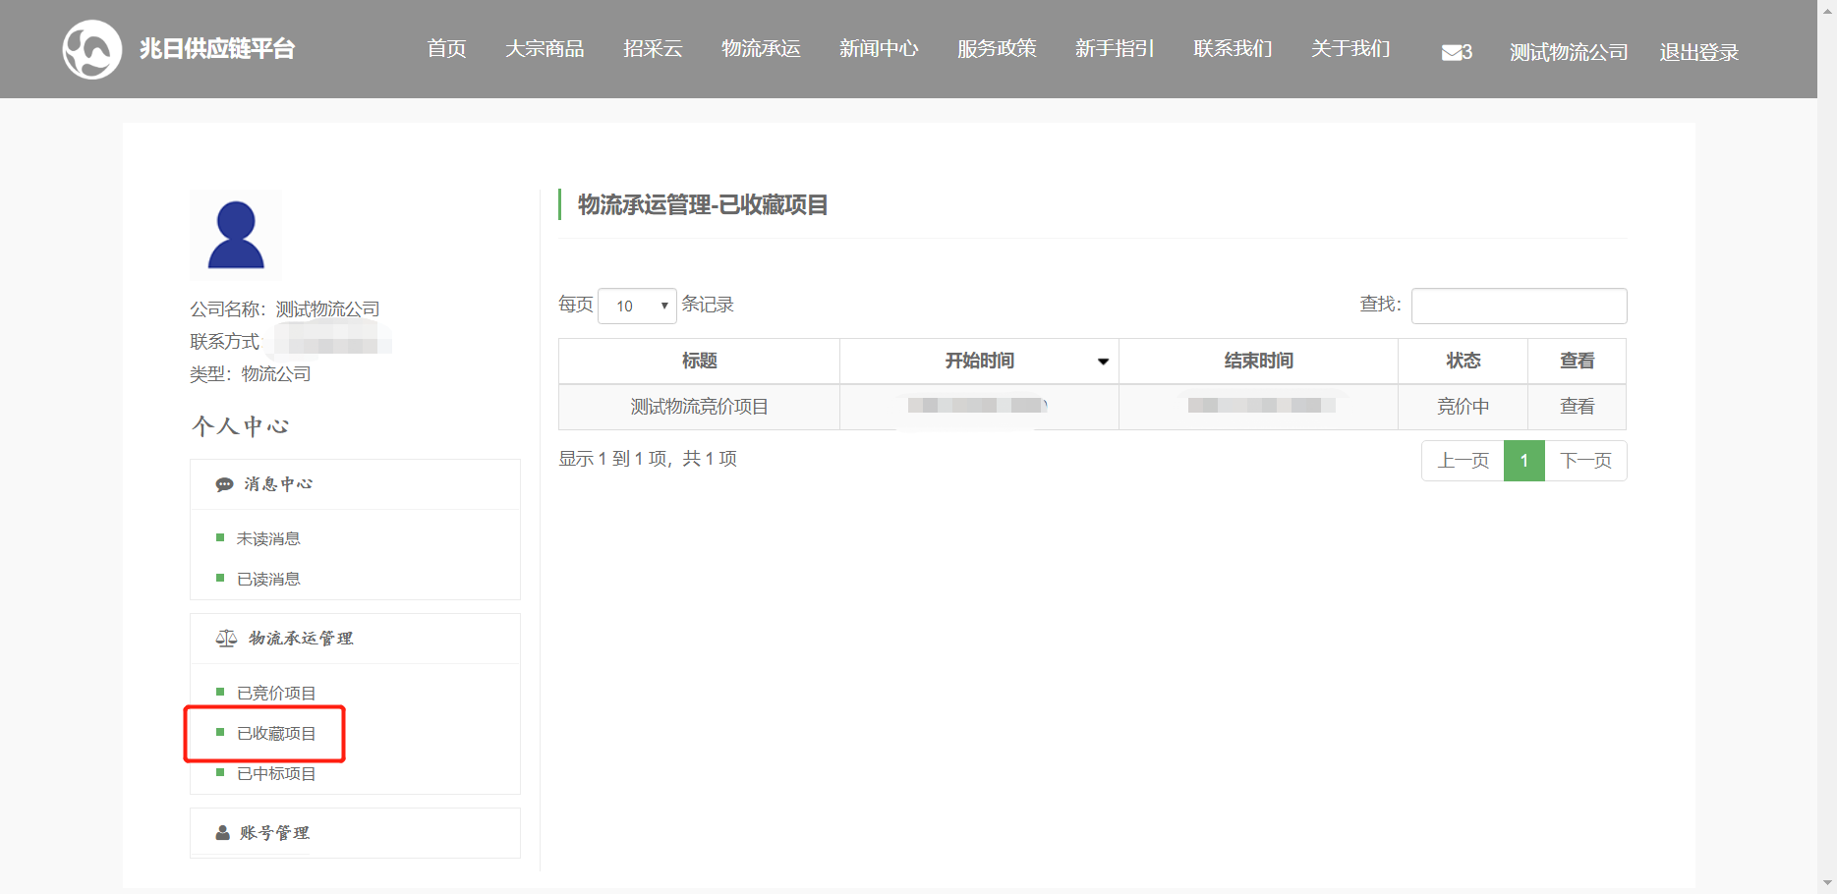Click the 物流承运管理 balance scale icon
The width and height of the screenshot is (1837, 894).
(226, 639)
